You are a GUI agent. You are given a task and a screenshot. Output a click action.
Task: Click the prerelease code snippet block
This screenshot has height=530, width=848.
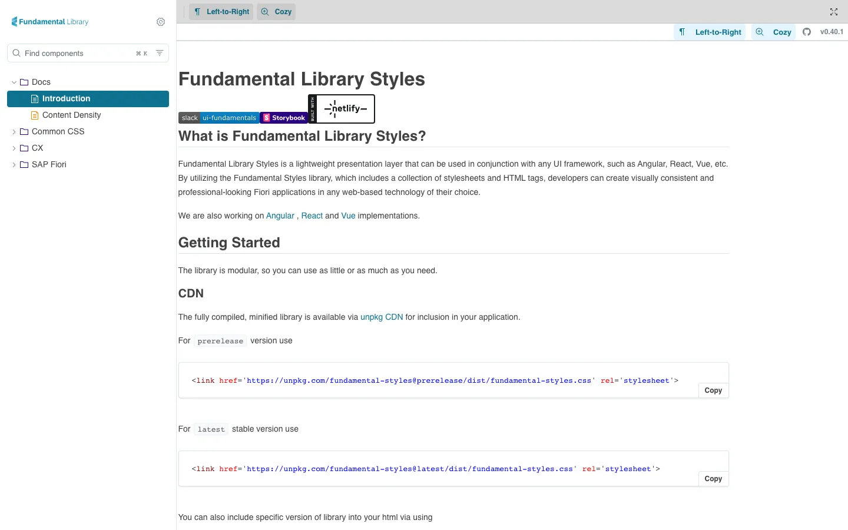[x=453, y=380]
